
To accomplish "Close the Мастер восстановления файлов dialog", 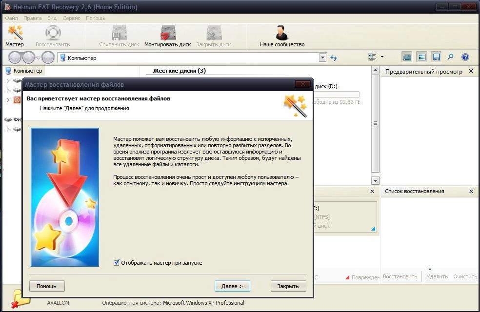I will 302,84.
